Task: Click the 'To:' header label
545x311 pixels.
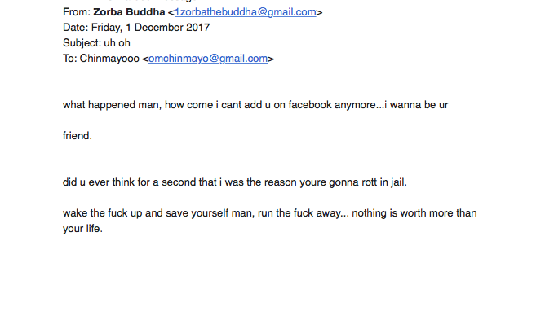Action: pyautogui.click(x=70, y=59)
